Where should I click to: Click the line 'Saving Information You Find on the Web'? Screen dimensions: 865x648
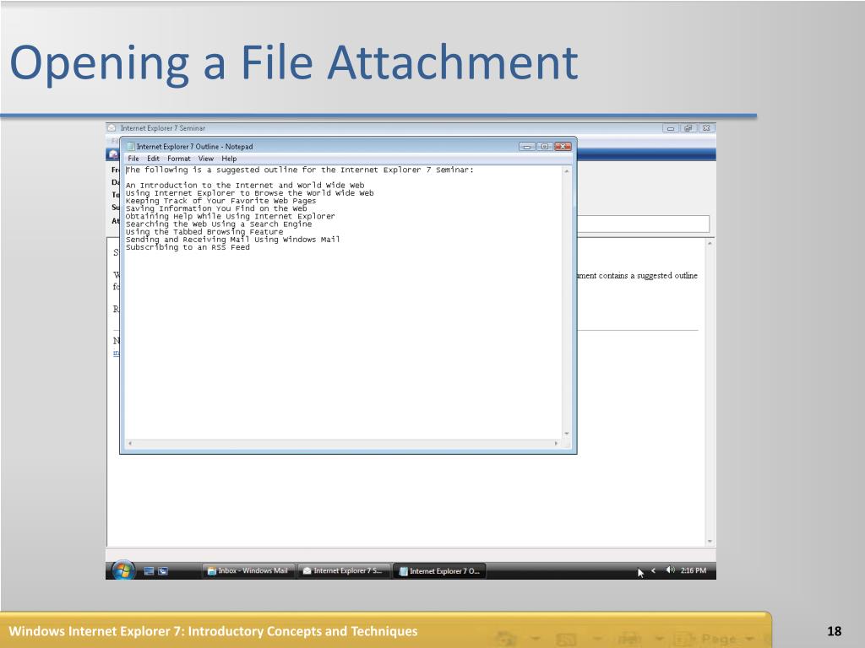[216, 208]
